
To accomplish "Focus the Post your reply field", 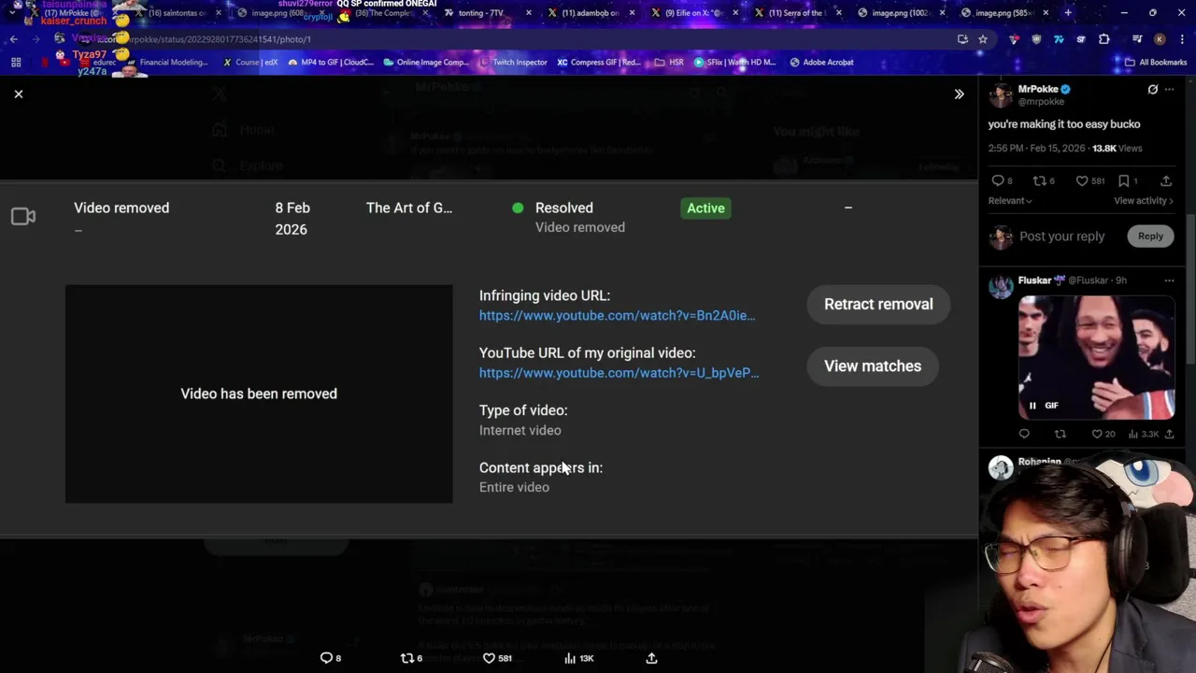I will pyautogui.click(x=1062, y=236).
